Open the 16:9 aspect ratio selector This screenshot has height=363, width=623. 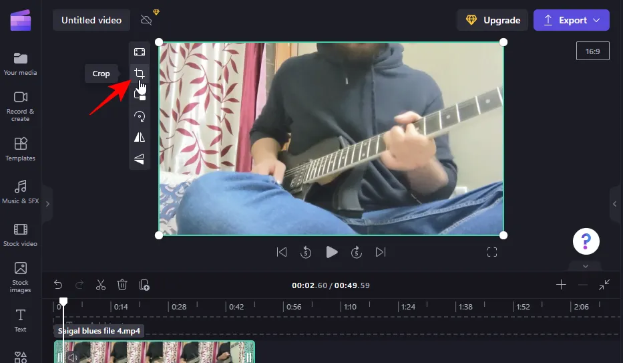[592, 51]
